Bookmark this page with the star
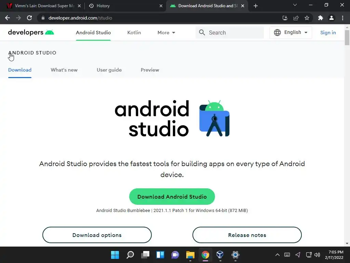 (x=307, y=18)
